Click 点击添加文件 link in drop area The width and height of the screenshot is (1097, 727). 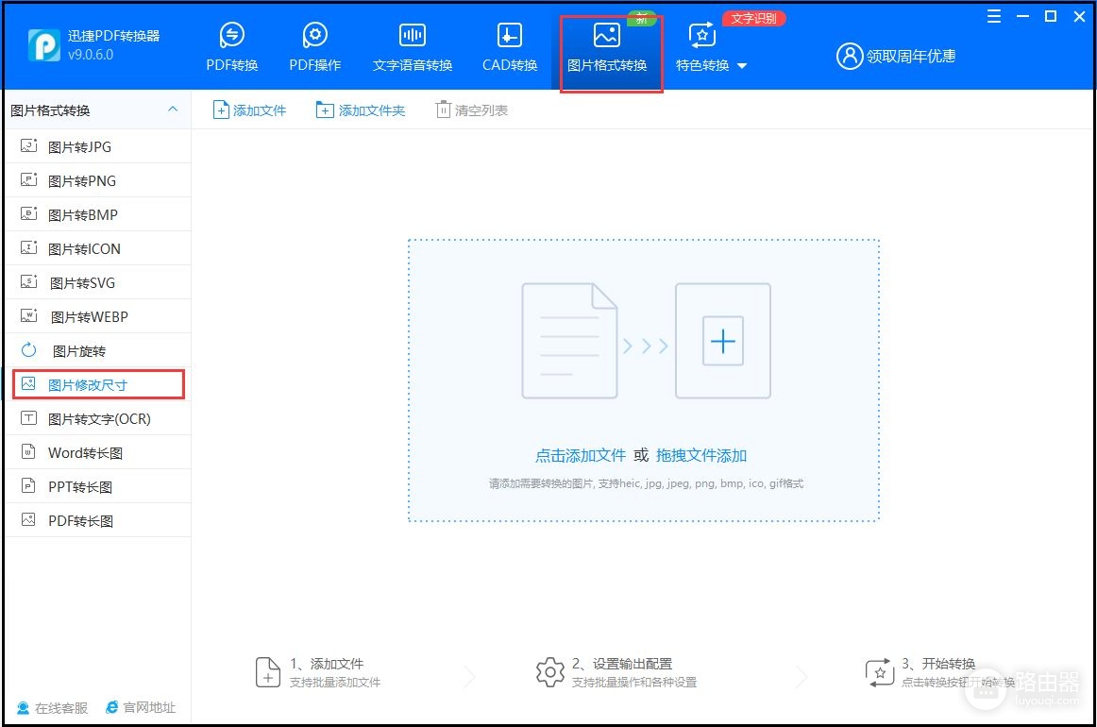580,455
